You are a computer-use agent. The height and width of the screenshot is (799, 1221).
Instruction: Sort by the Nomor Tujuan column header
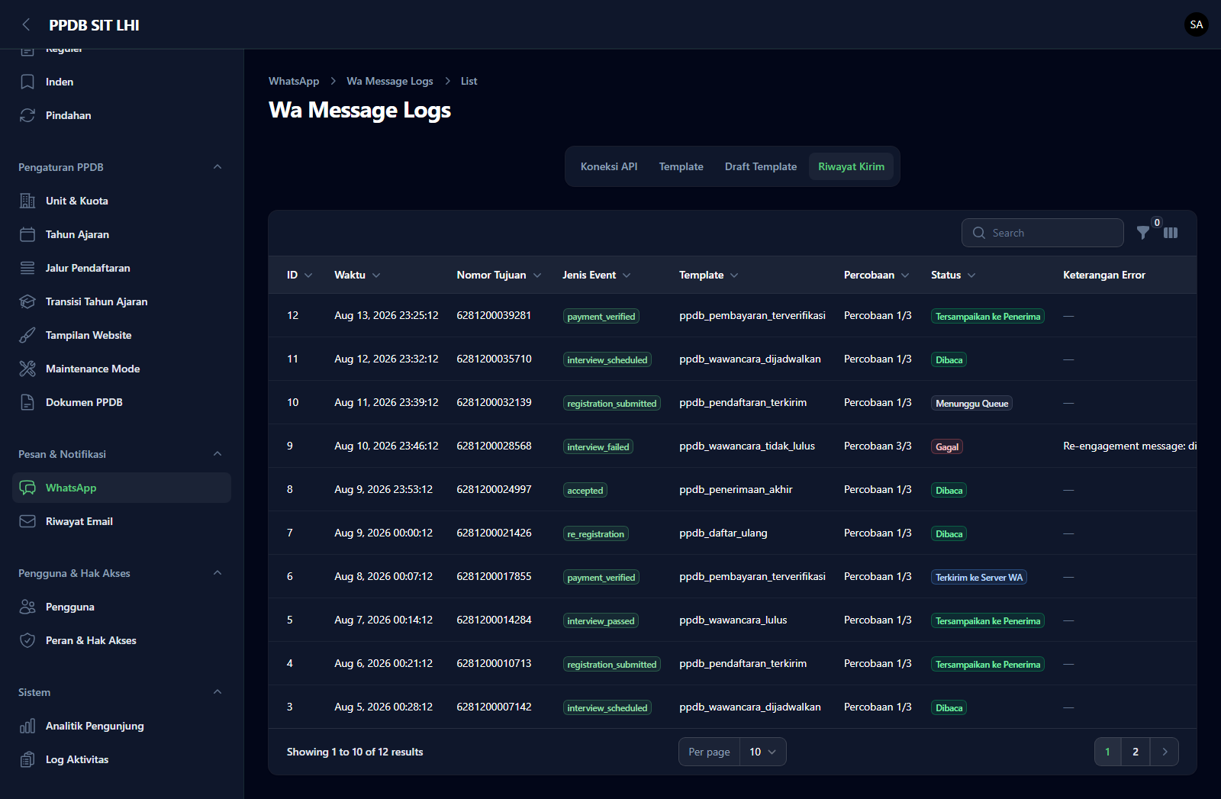(499, 275)
